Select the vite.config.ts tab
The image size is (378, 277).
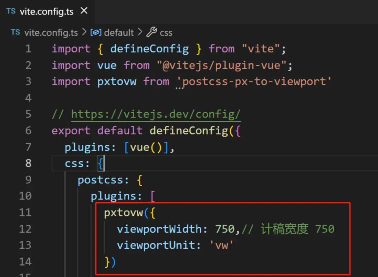tap(46, 11)
